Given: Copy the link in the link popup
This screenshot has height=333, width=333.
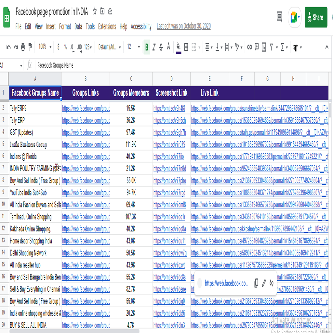Looking at the screenshot, I should pos(256,283).
